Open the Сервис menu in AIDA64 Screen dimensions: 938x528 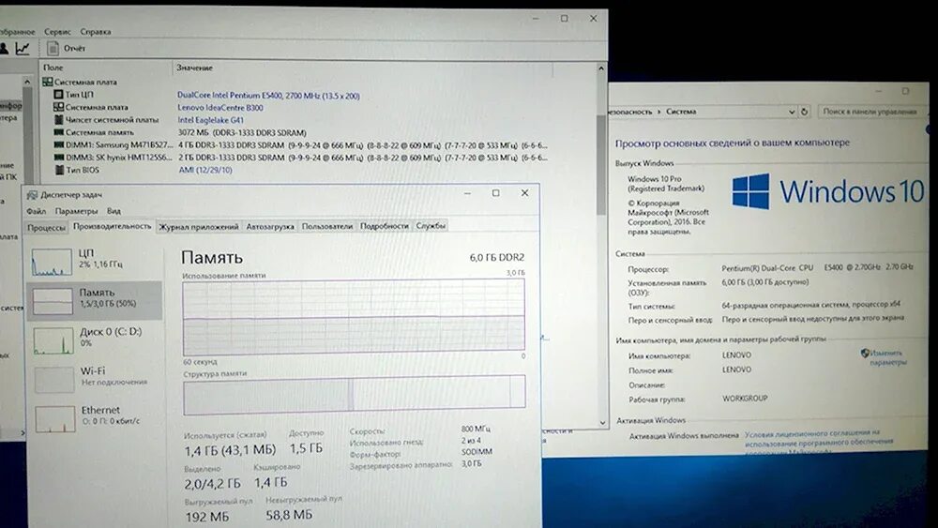coord(57,32)
